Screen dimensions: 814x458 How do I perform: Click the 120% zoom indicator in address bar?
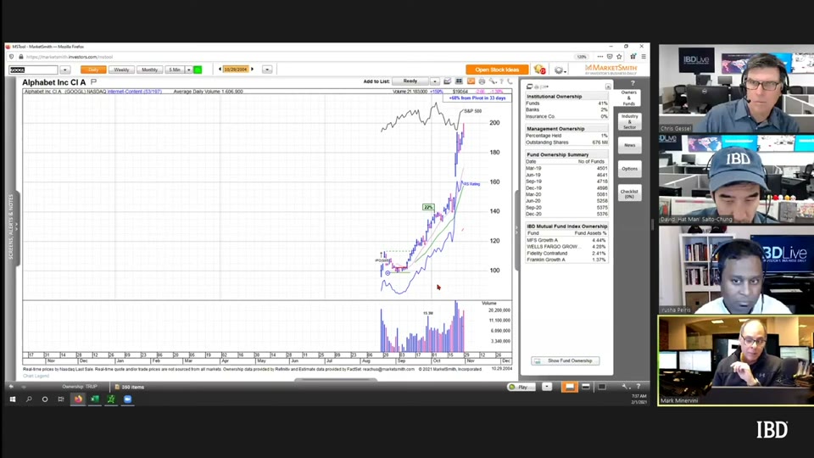tap(582, 57)
